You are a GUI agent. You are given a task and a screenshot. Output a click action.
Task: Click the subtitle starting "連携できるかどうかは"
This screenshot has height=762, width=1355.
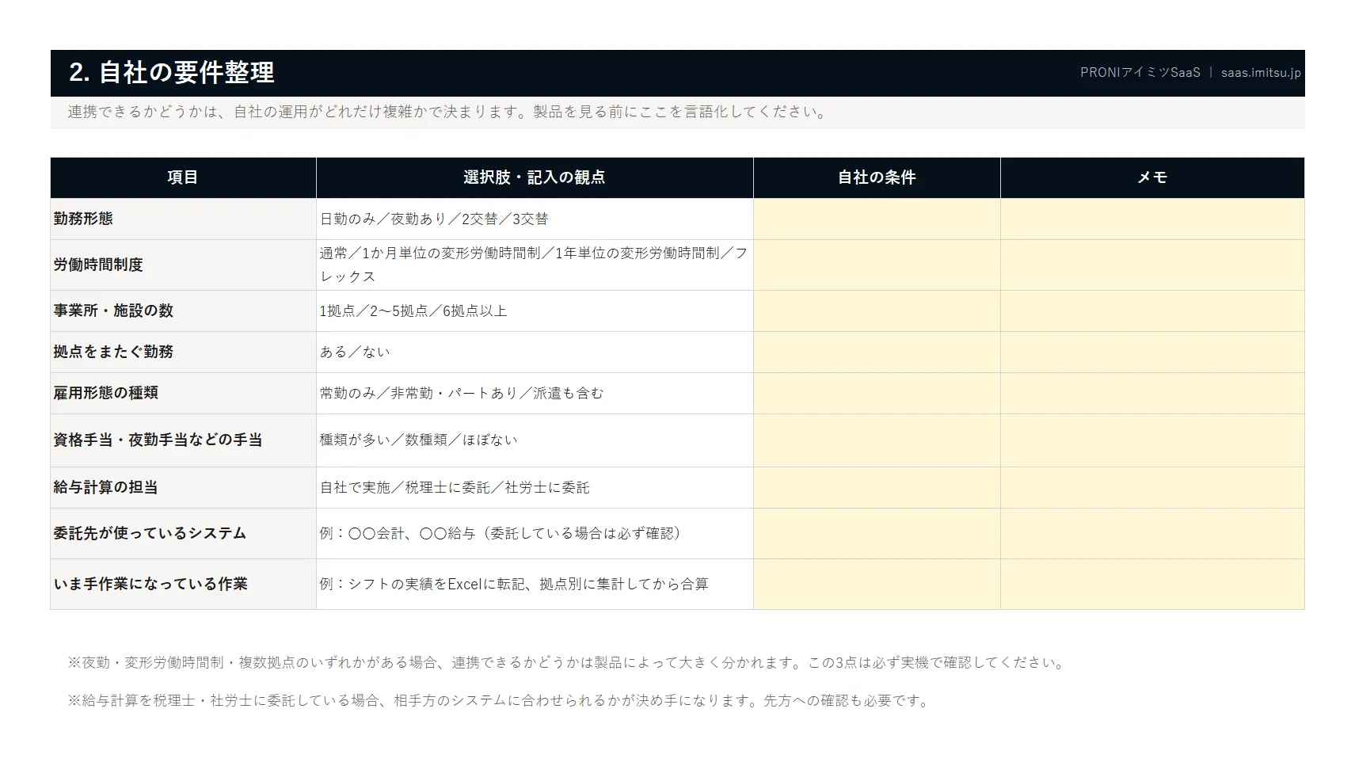[447, 112]
